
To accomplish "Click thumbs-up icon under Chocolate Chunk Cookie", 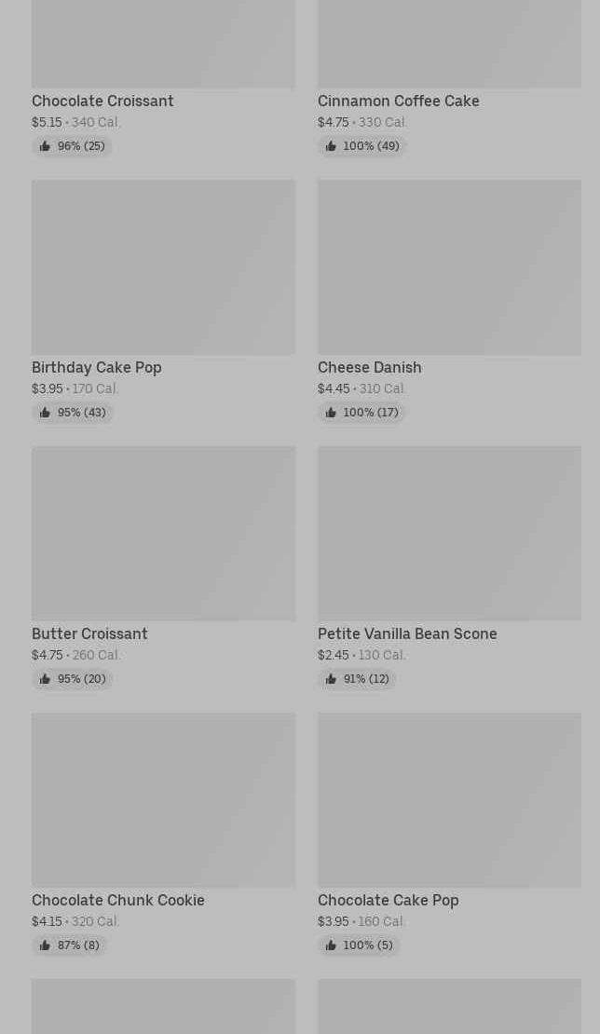I will click(45, 946).
